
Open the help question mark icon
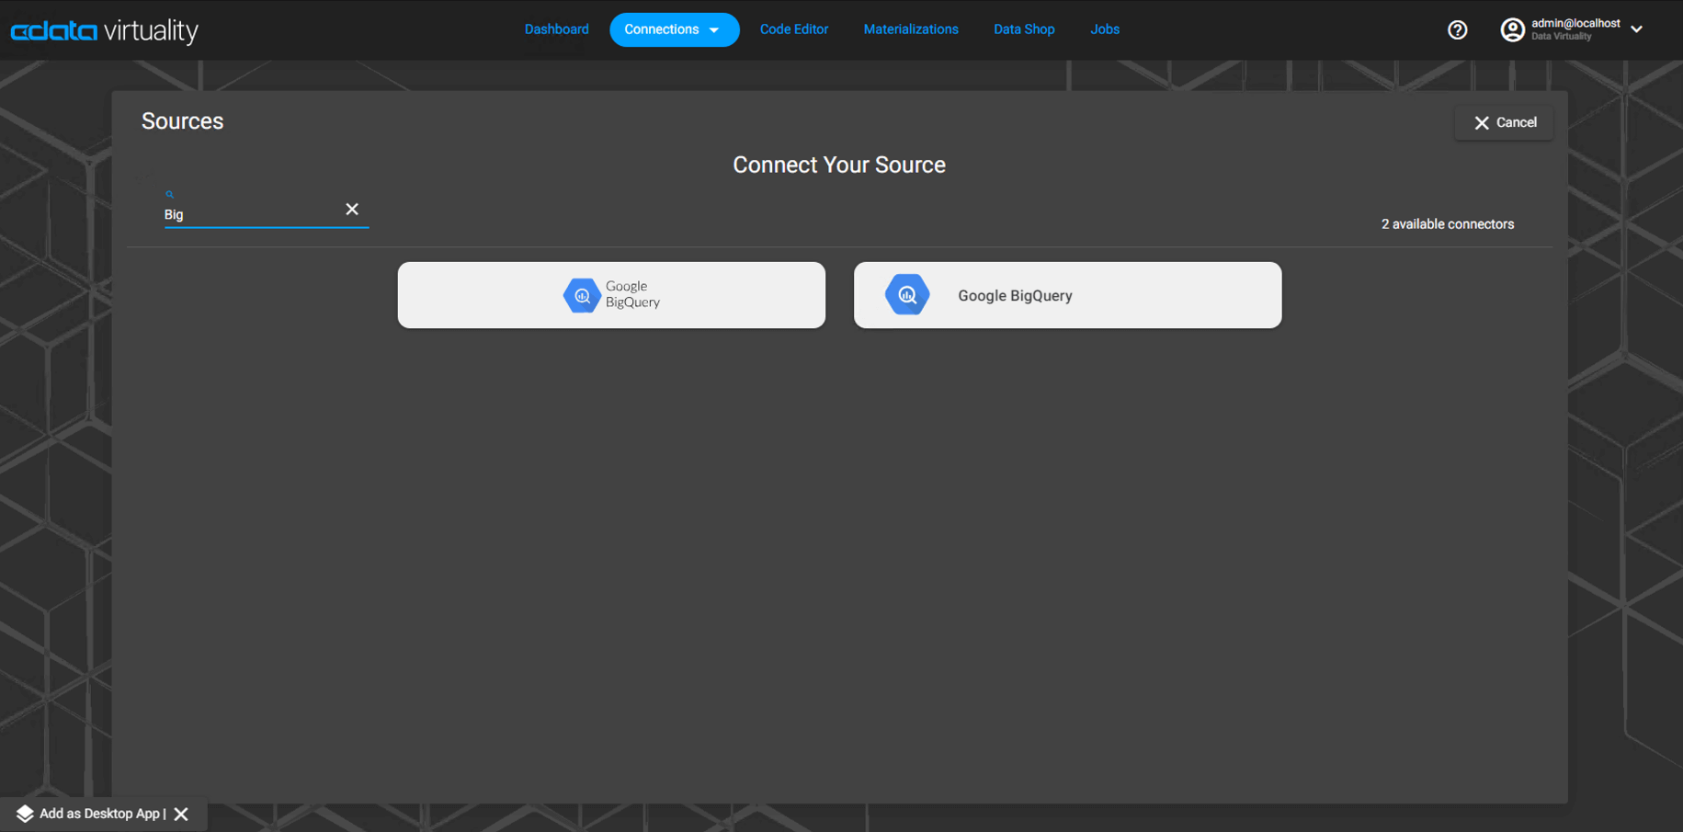coord(1457,30)
